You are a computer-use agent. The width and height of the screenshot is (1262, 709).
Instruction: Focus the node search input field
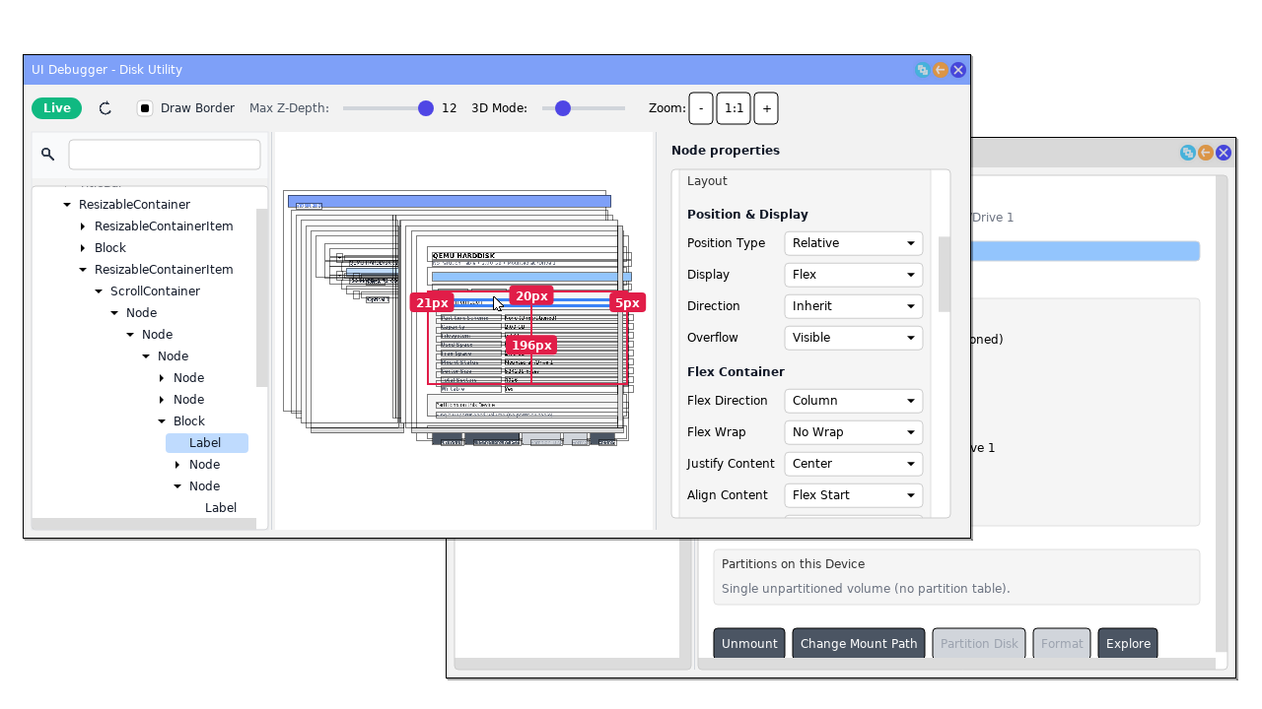(165, 155)
